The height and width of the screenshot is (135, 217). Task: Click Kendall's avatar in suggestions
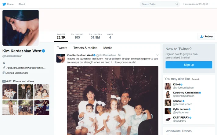[168, 103]
